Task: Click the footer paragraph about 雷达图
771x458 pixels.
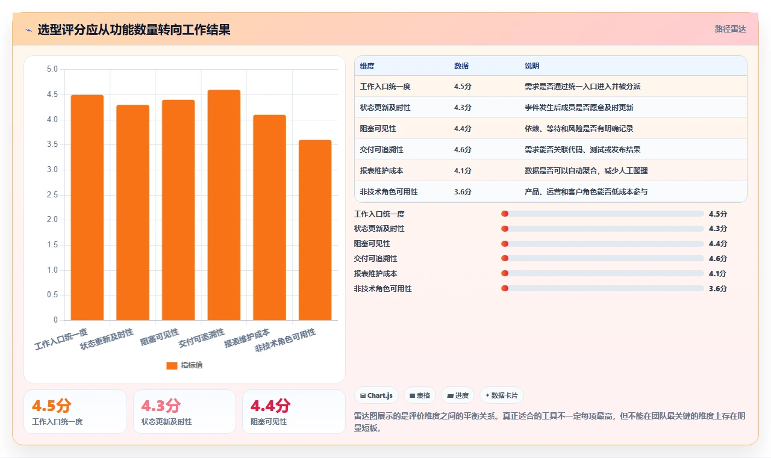Action: coord(551,422)
